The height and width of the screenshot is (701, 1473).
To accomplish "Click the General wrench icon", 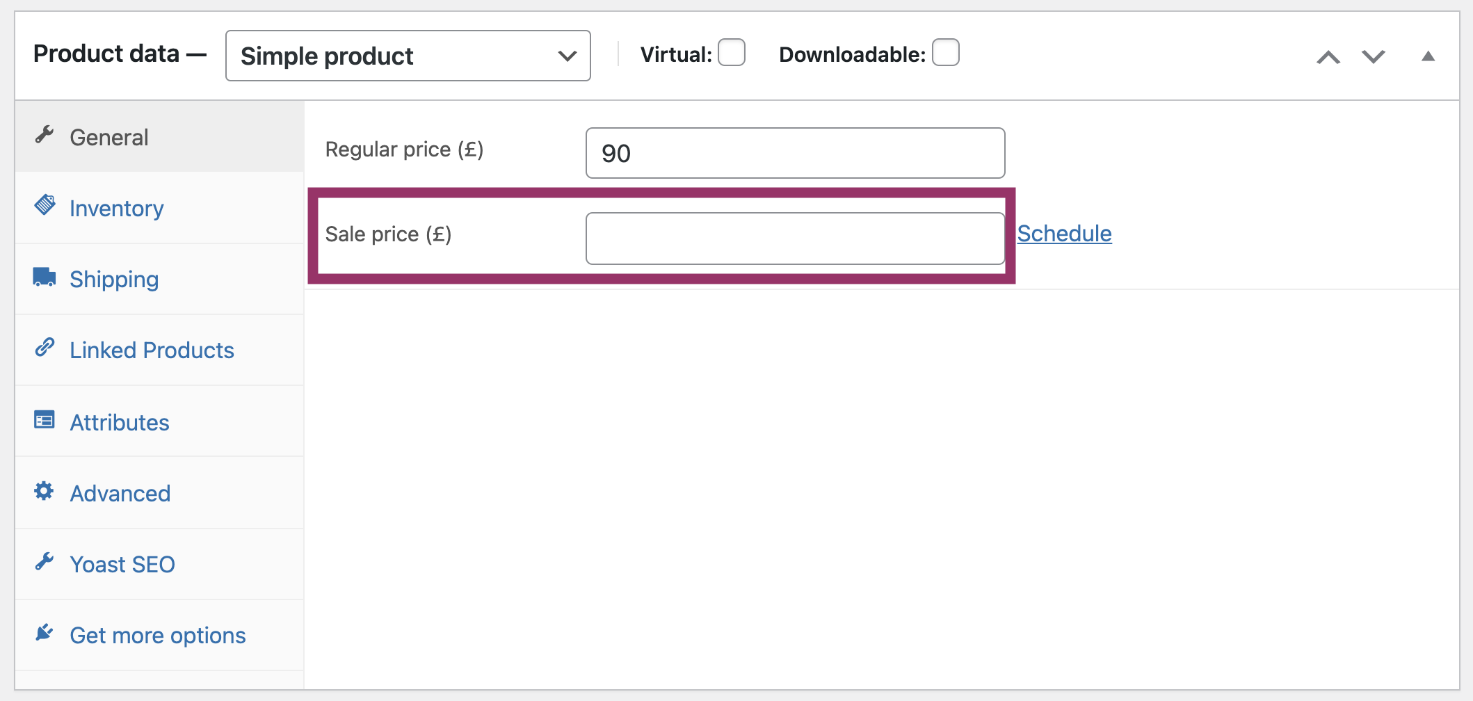I will [x=45, y=135].
